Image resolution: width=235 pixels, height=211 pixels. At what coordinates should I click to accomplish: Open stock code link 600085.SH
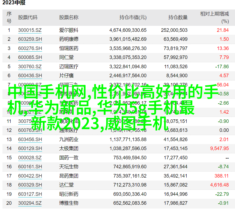(x=30, y=57)
